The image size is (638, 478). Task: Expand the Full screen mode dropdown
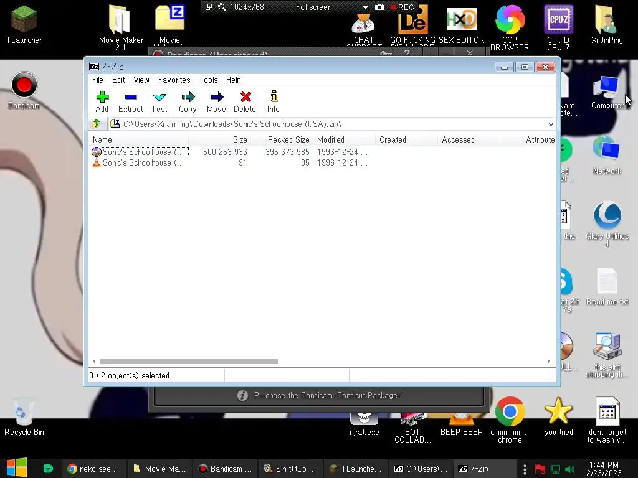tap(365, 7)
